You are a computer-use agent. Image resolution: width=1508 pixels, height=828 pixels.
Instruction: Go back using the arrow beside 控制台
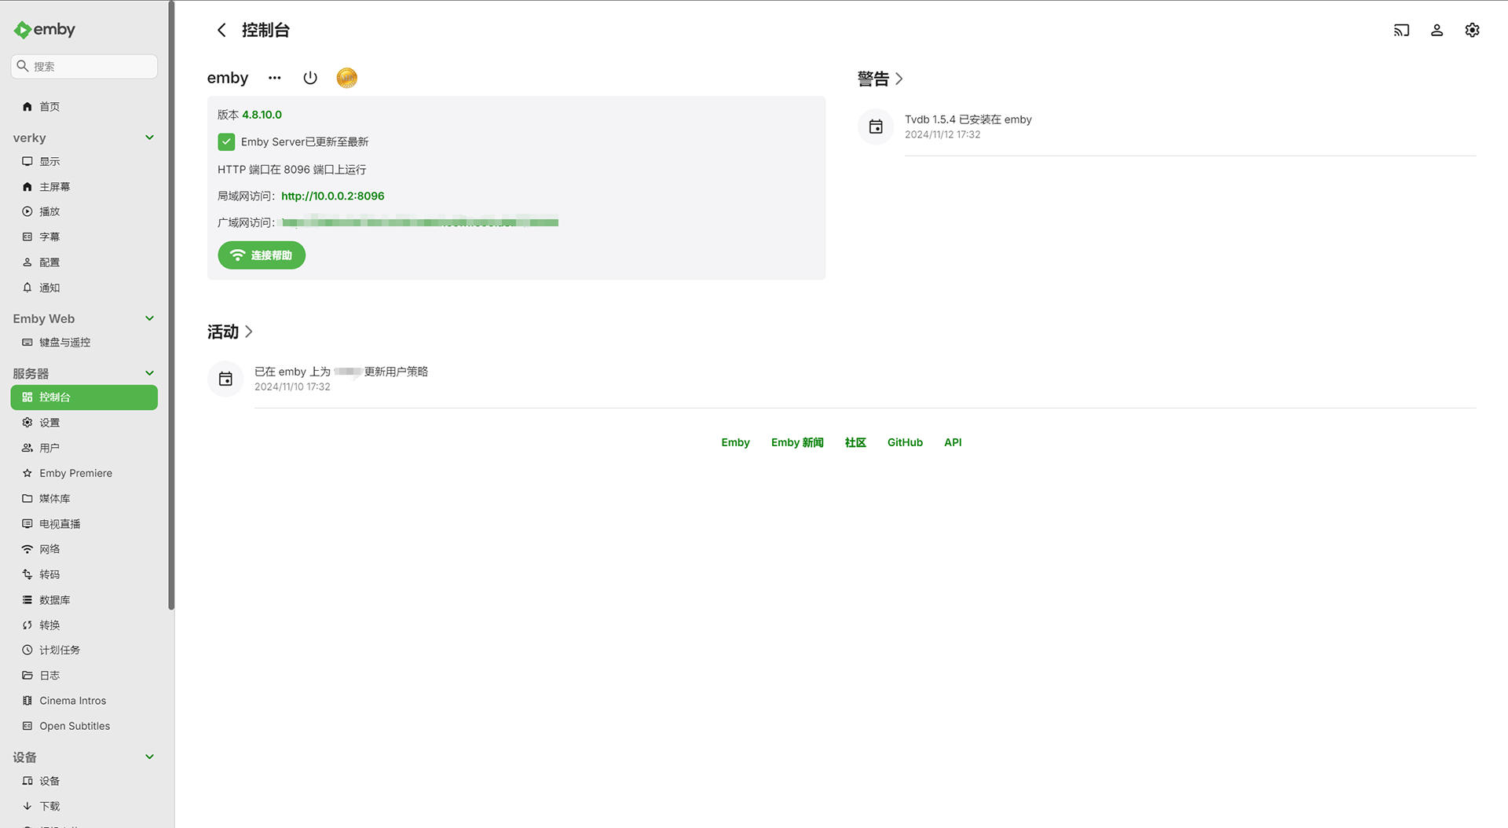click(221, 30)
